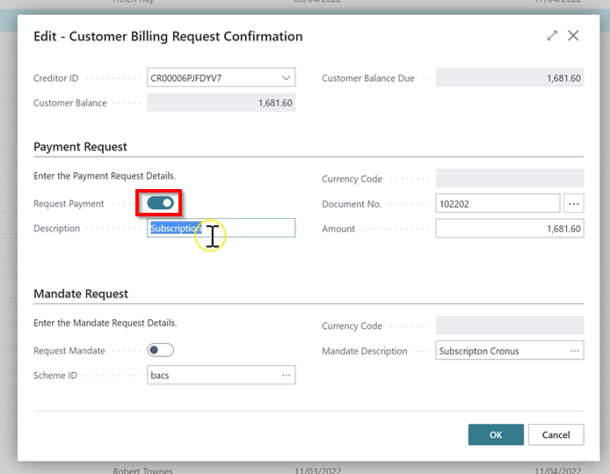Click the Mandate Description text field
This screenshot has height=474, width=610.
(501, 351)
